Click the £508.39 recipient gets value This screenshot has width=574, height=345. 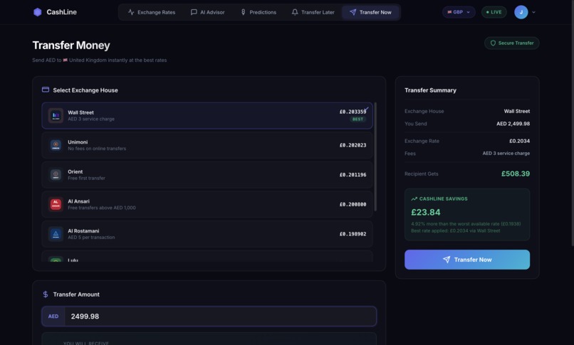coord(516,174)
